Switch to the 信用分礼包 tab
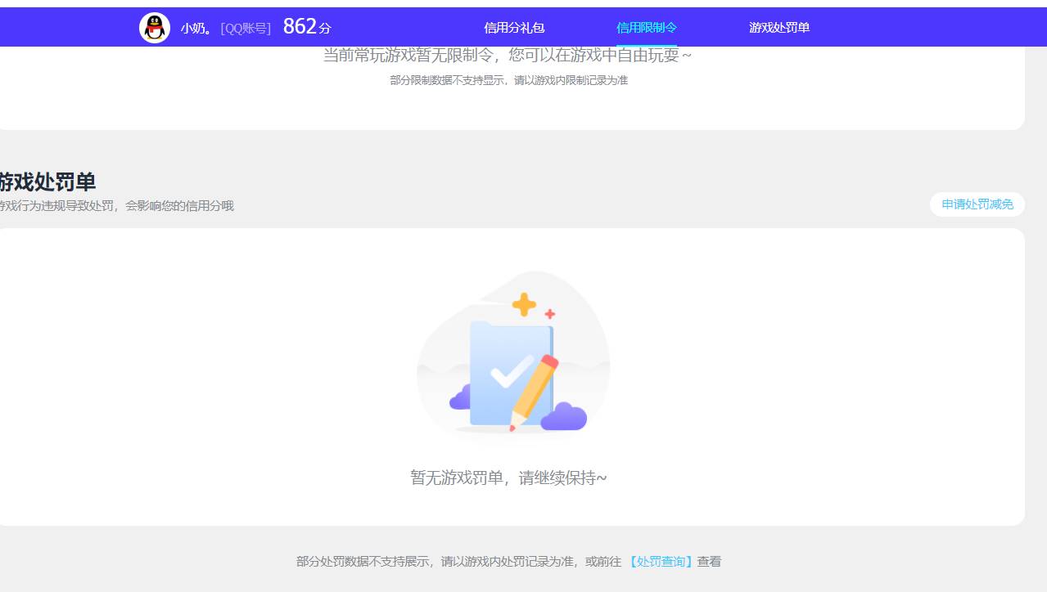 point(513,27)
